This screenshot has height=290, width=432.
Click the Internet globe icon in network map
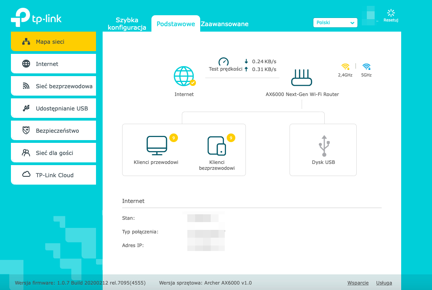pyautogui.click(x=184, y=76)
